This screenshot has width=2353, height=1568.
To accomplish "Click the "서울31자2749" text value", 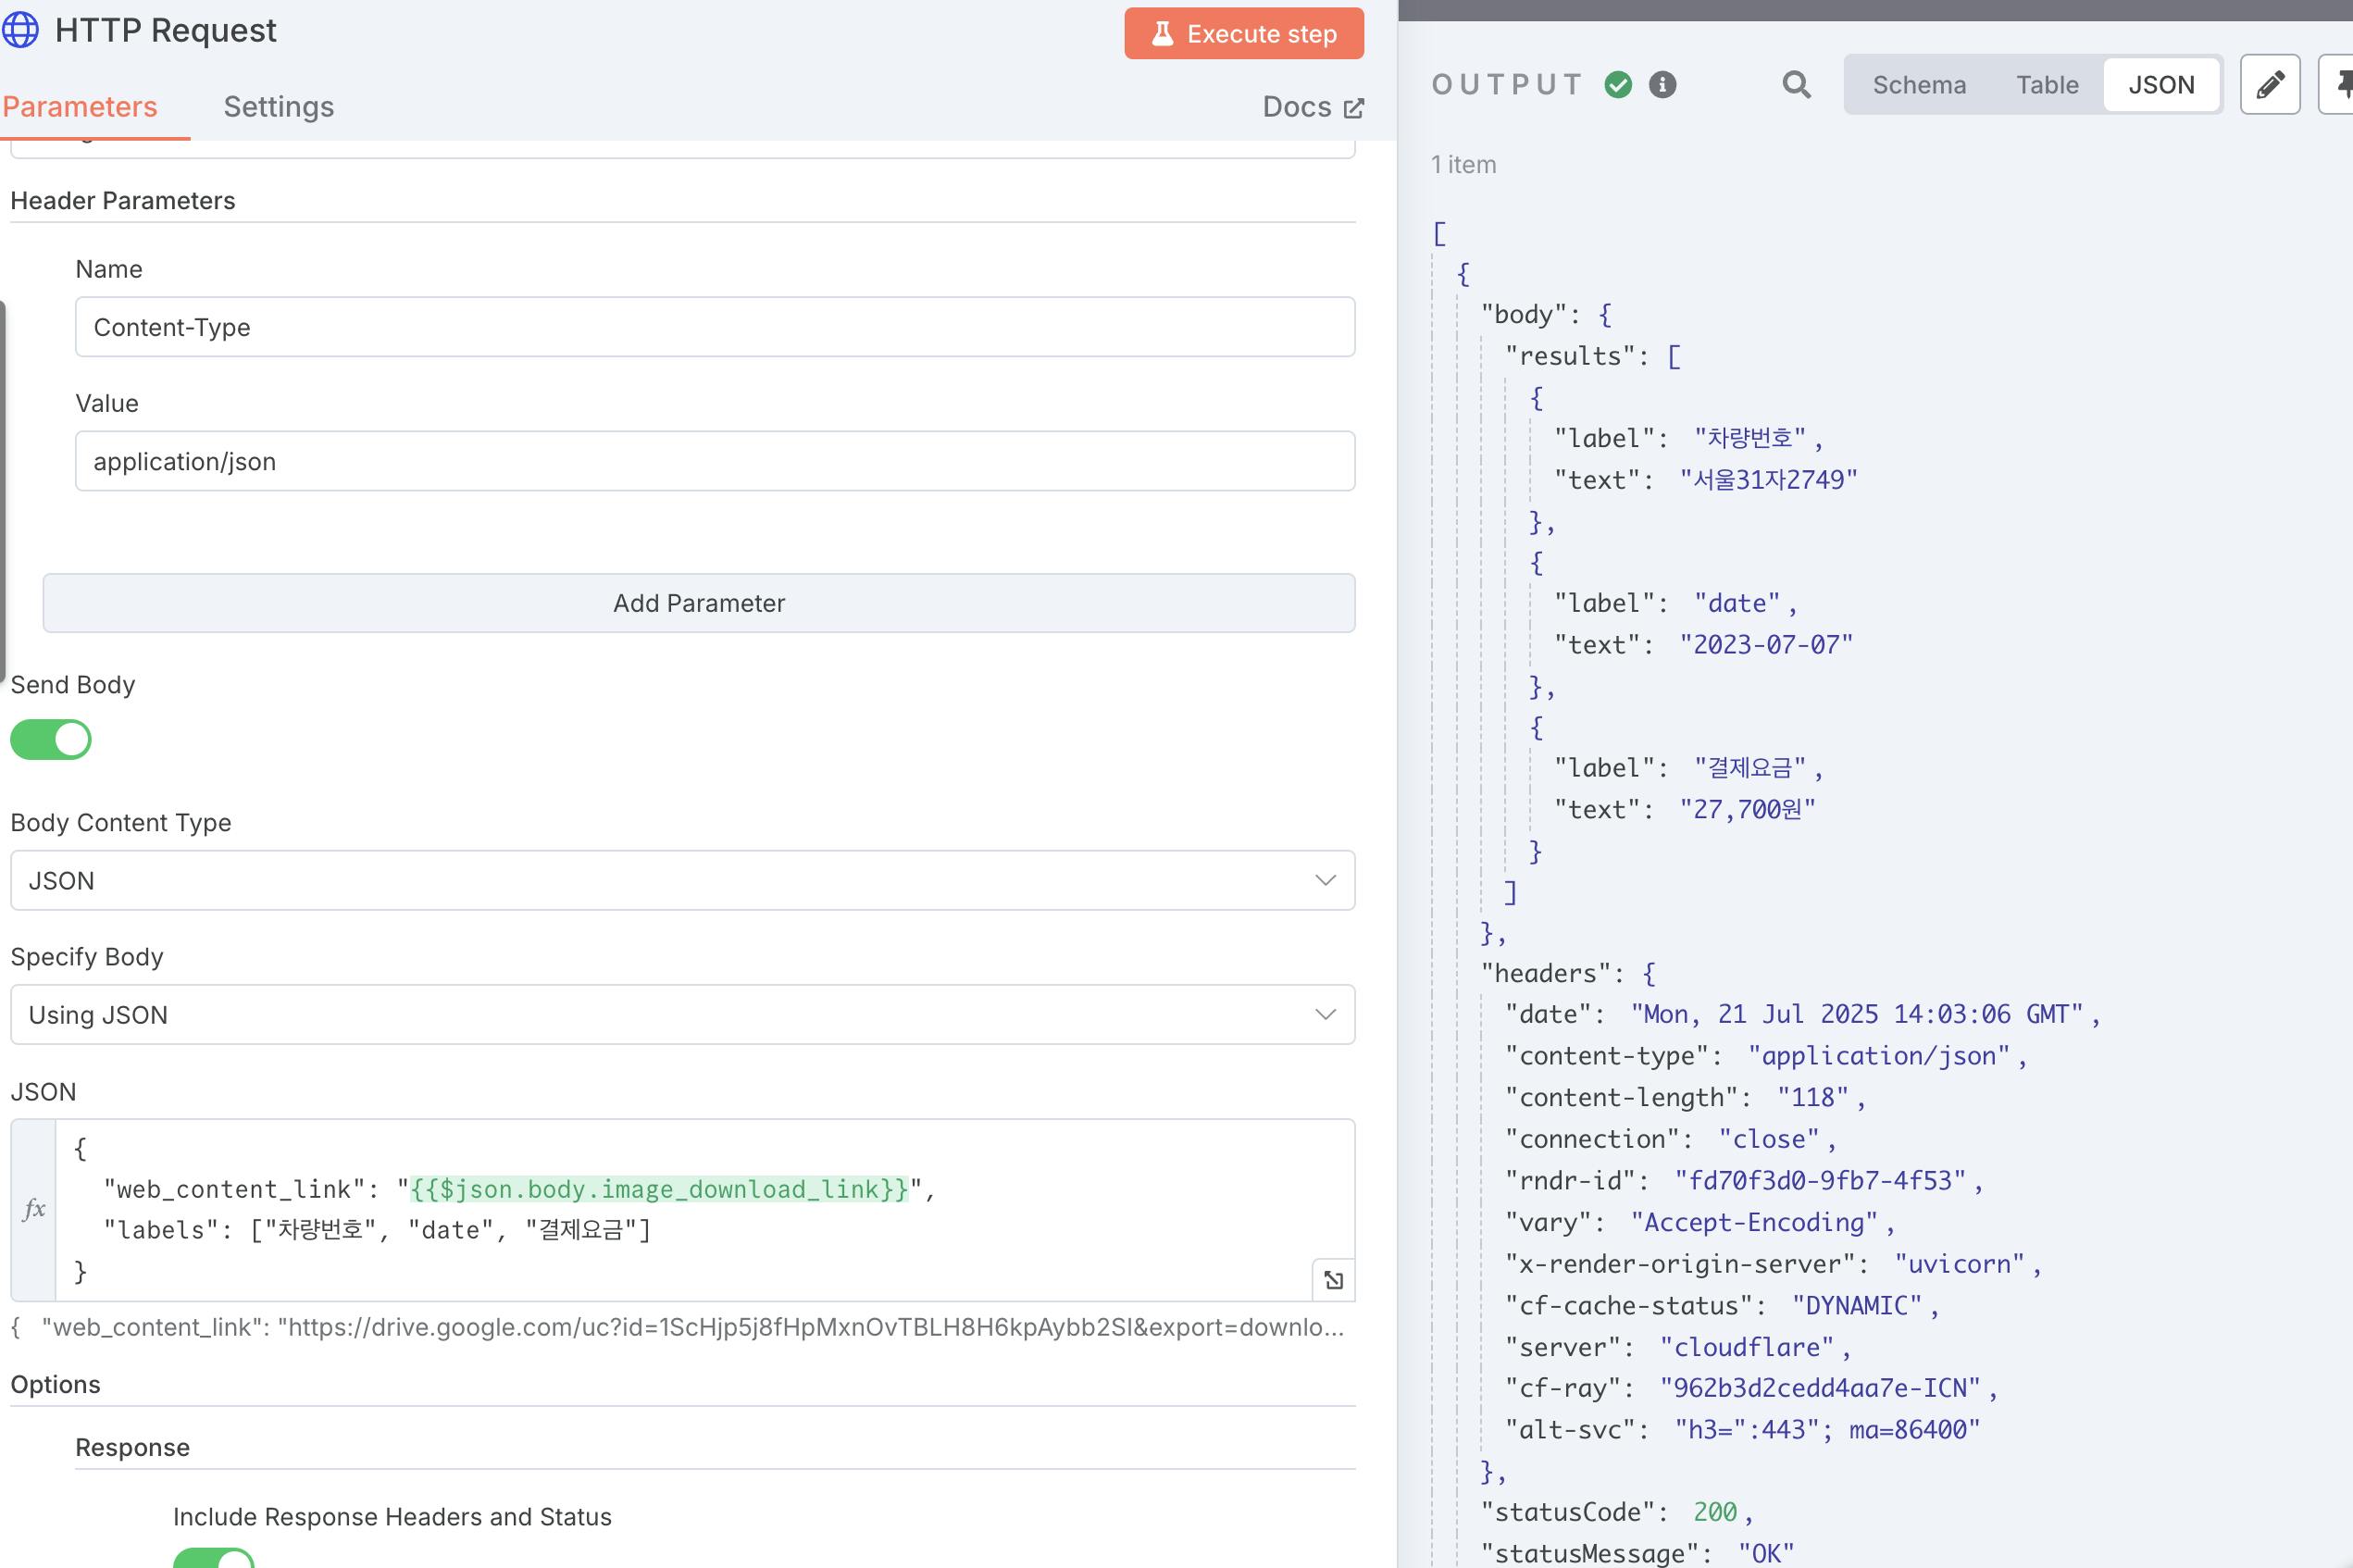I will point(1768,480).
